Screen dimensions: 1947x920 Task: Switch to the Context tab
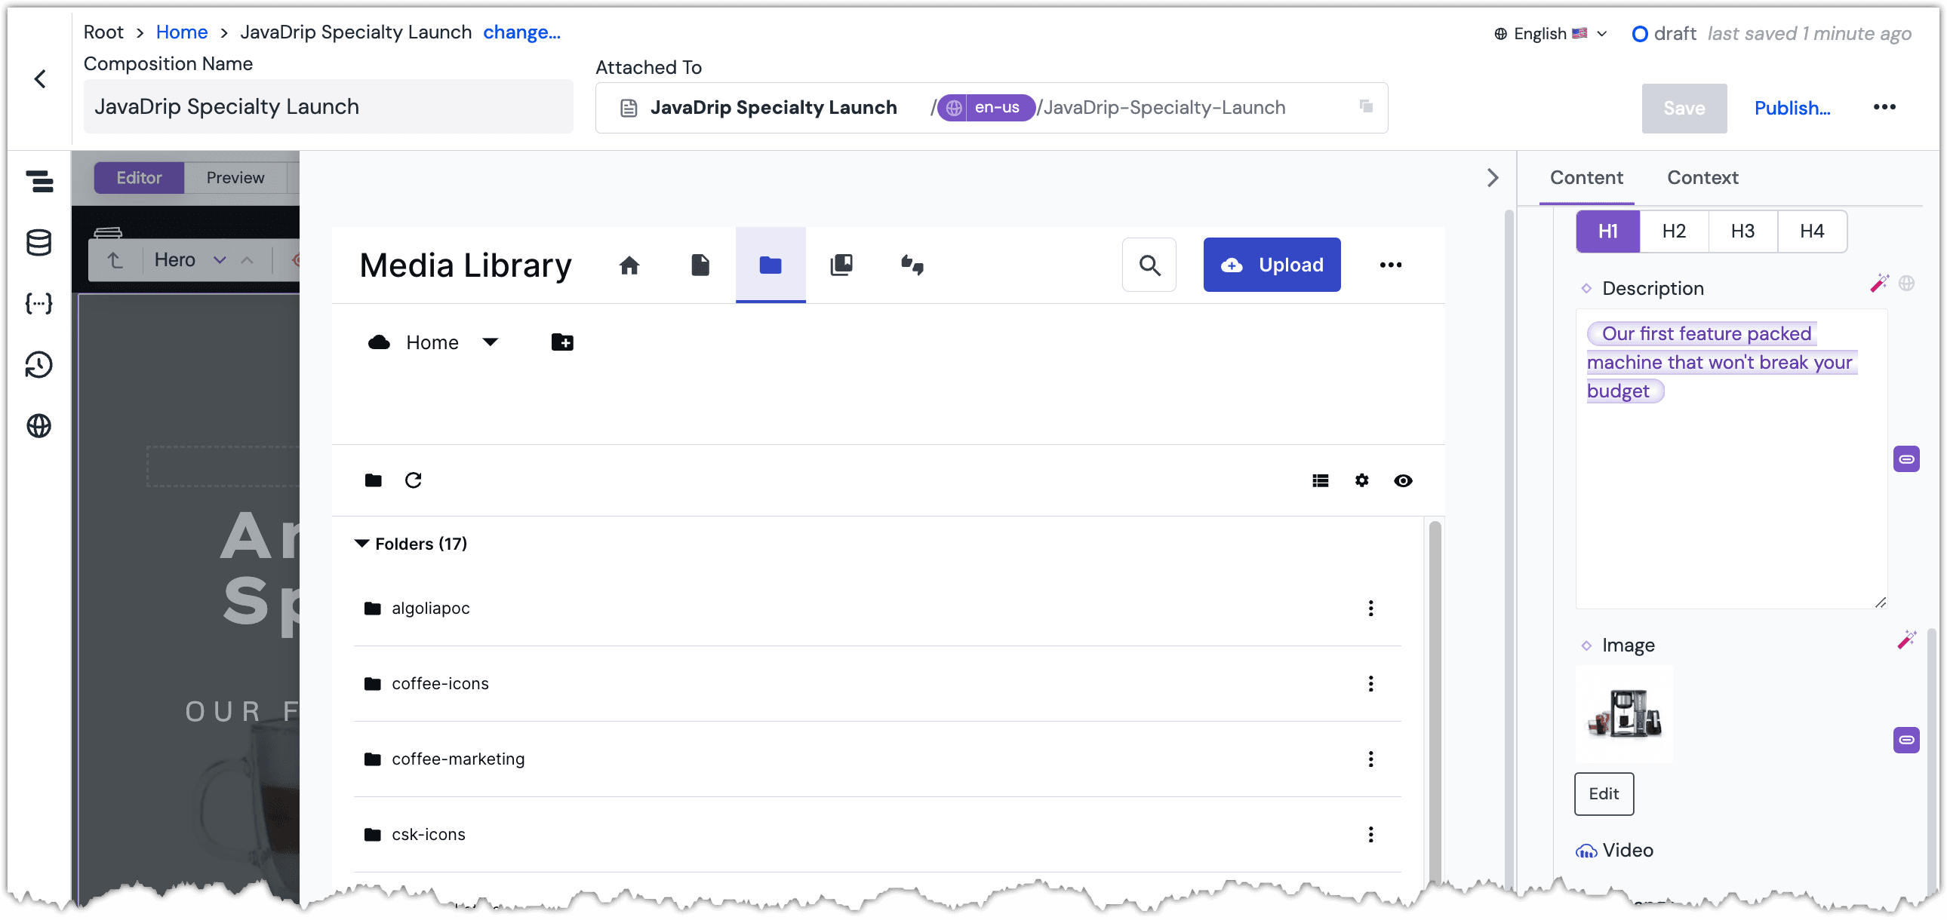[1702, 178]
